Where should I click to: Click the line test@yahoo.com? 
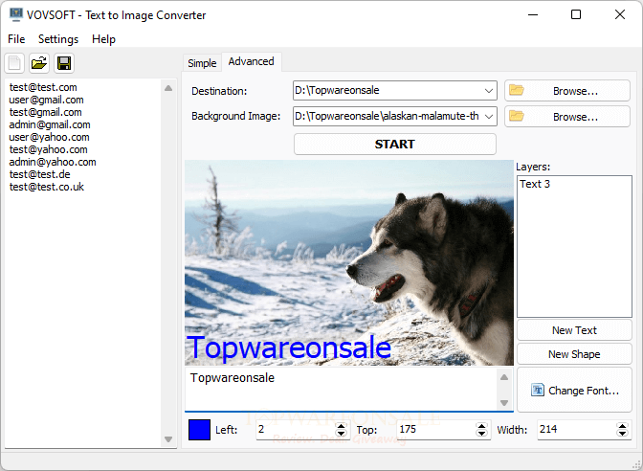(49, 149)
